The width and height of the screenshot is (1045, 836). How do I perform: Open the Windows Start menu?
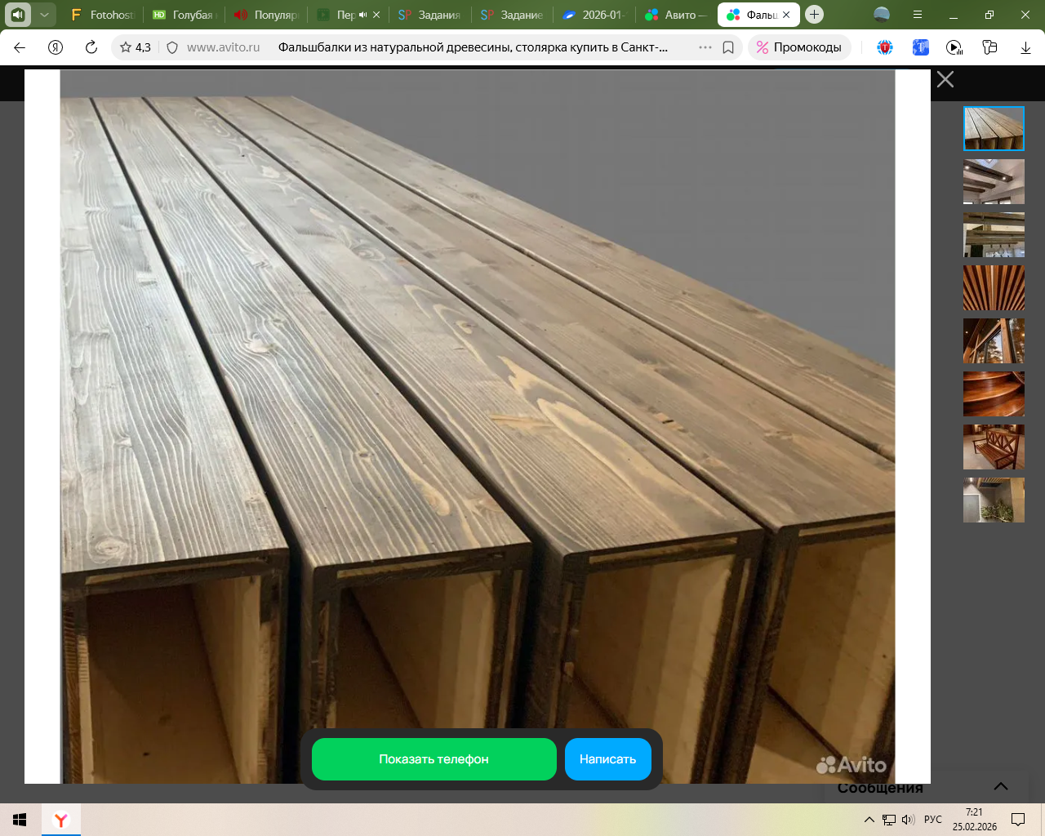point(20,820)
